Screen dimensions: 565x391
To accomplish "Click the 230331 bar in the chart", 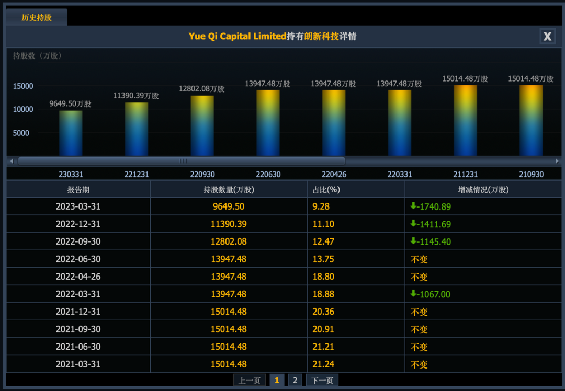I will click(71, 133).
